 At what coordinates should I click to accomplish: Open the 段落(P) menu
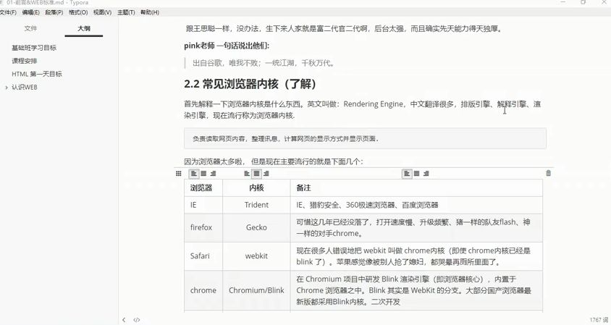point(54,12)
